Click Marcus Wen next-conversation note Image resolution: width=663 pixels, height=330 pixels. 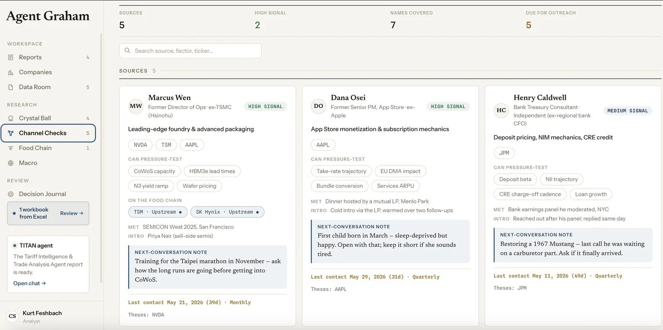[x=208, y=267]
